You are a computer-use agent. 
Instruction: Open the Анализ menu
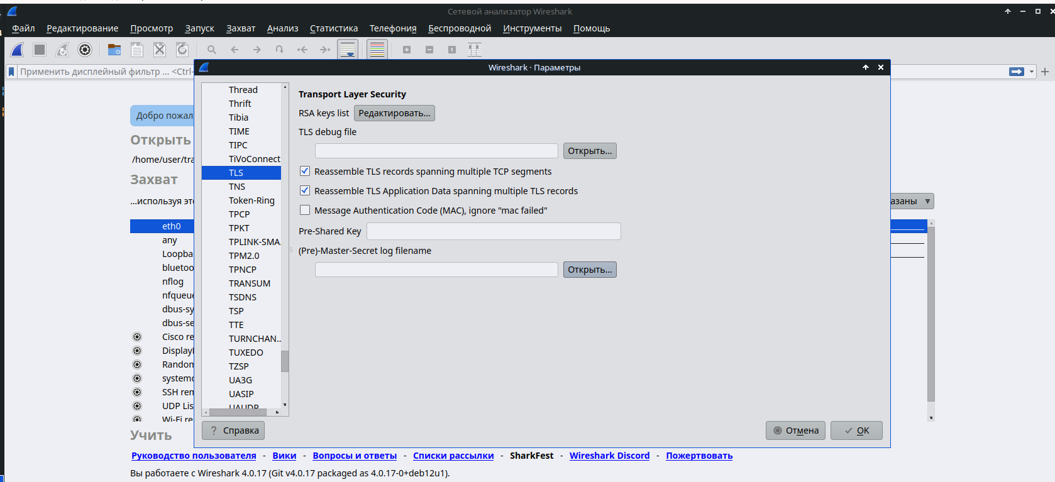click(x=282, y=28)
